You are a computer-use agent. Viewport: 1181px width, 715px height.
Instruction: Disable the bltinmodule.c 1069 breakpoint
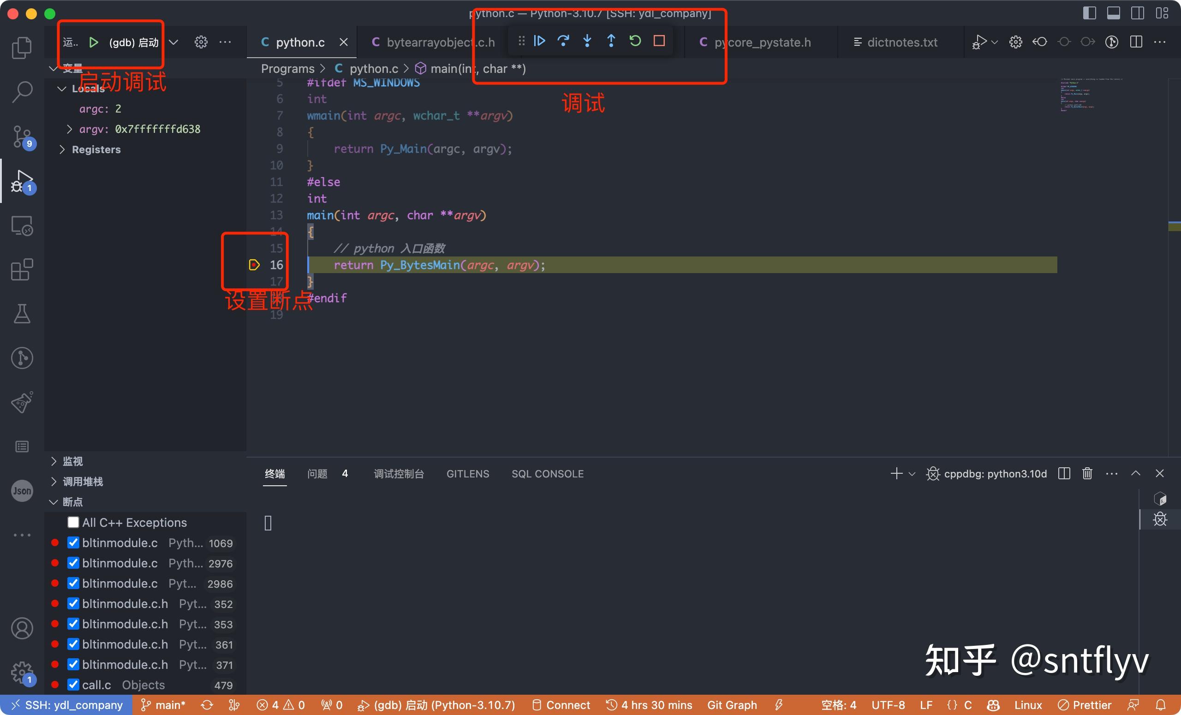point(73,542)
